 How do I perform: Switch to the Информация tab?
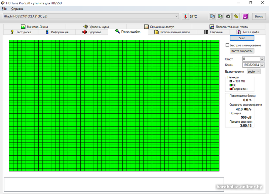coord(57,32)
